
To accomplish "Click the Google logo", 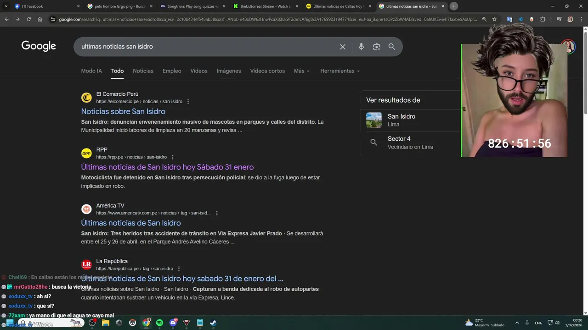I will (x=39, y=46).
